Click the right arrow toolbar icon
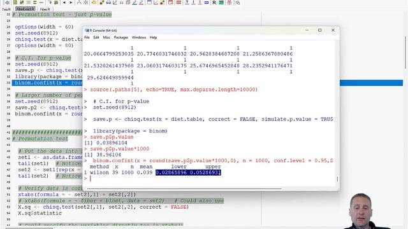This screenshot has width=408, height=229. pyautogui.click(x=71, y=3)
